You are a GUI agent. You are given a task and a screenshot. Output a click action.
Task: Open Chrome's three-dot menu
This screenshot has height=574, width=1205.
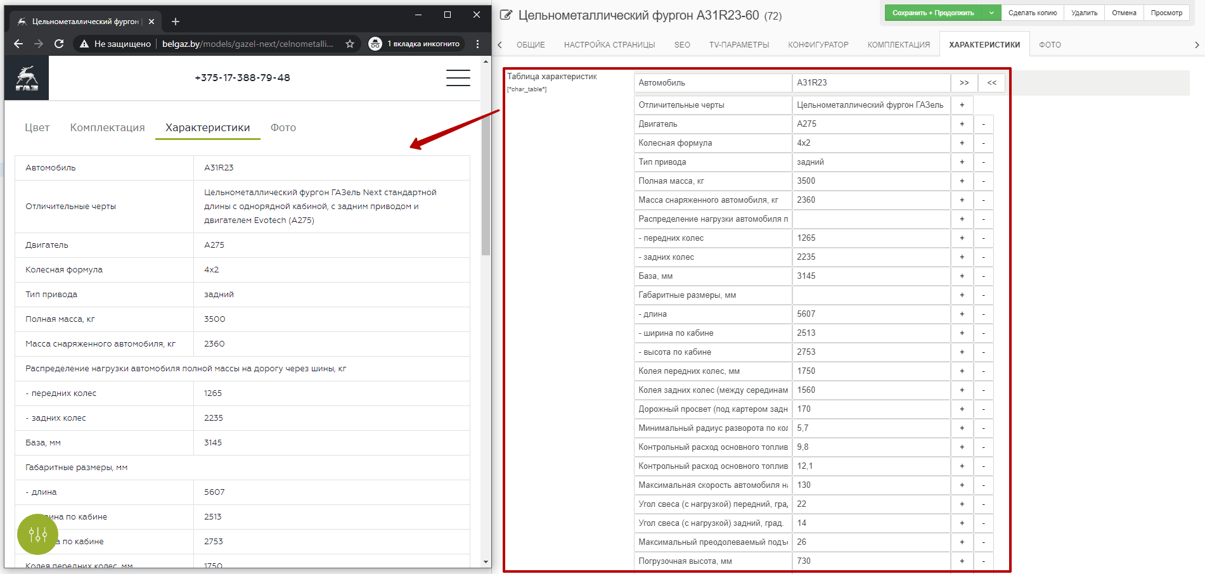click(x=478, y=44)
